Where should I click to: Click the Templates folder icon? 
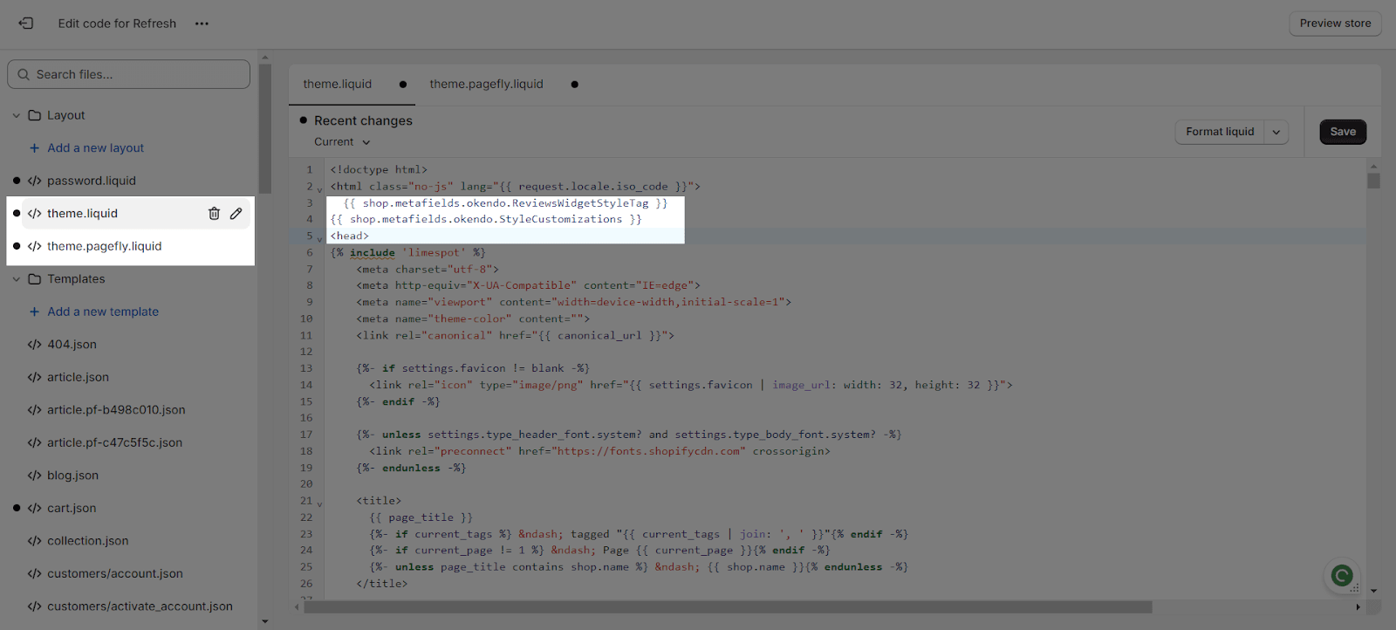pyautogui.click(x=35, y=279)
